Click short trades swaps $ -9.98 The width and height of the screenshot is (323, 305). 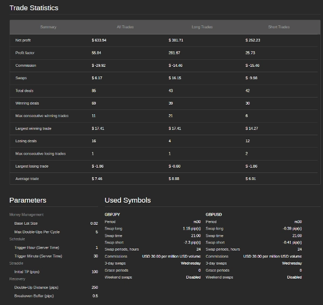point(251,78)
